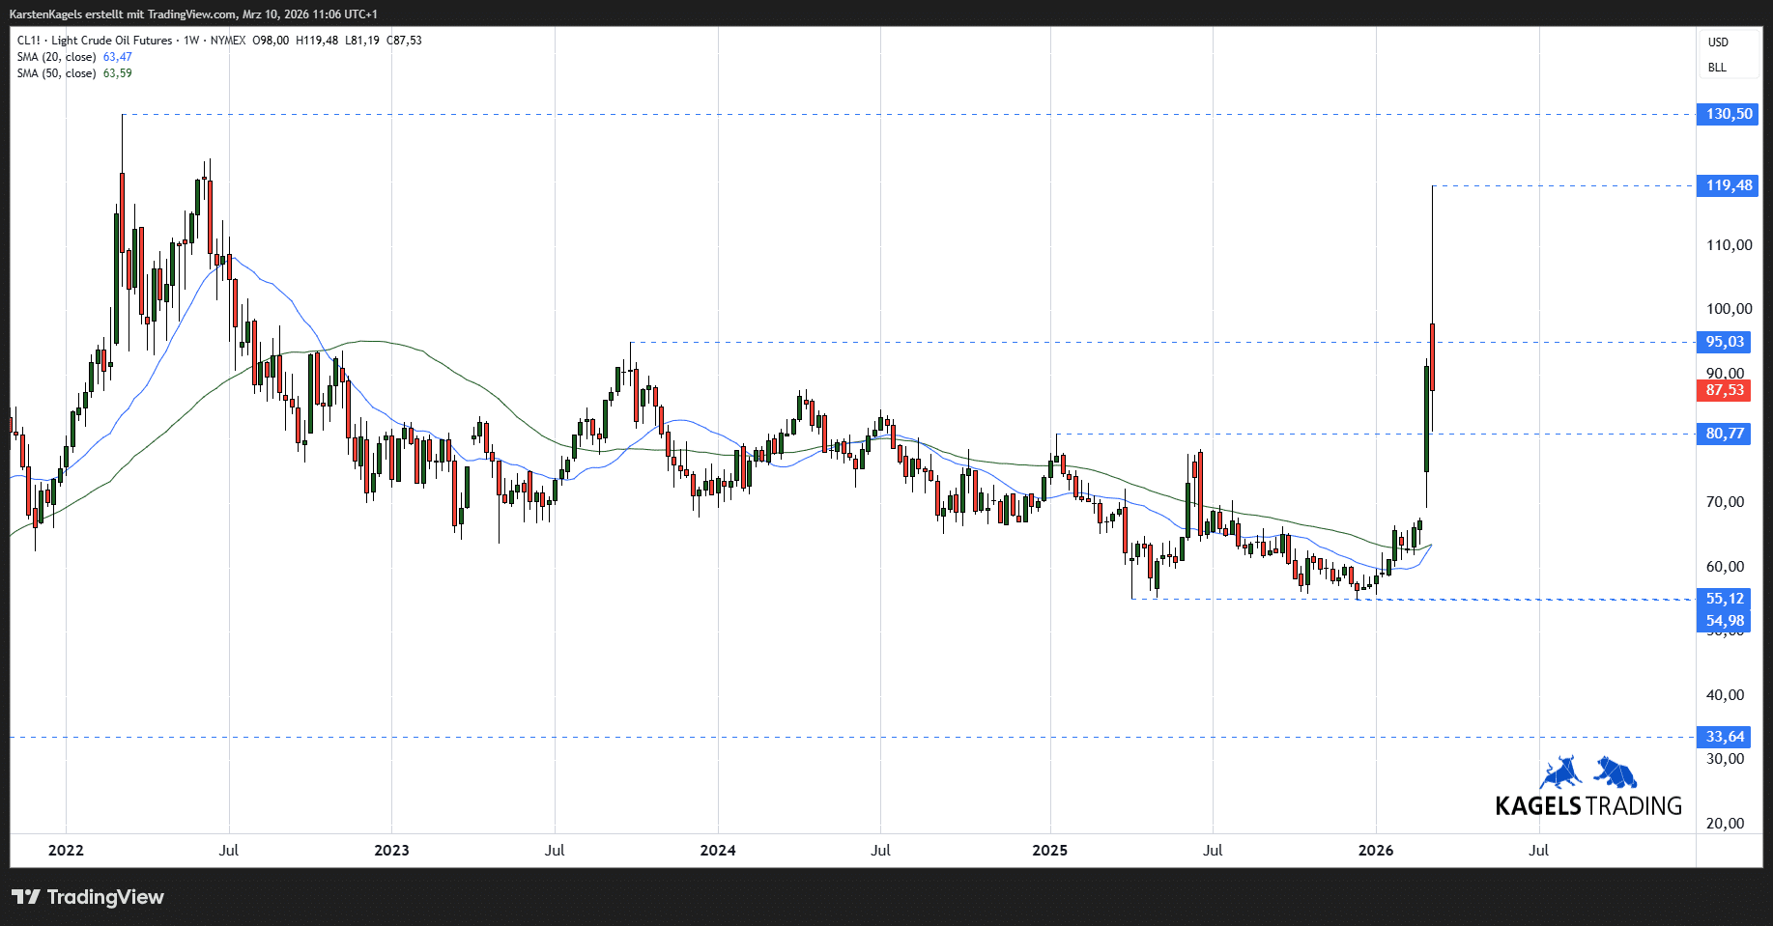Click the blue SMA value 63,47
Image resolution: width=1773 pixels, height=926 pixels.
click(118, 57)
